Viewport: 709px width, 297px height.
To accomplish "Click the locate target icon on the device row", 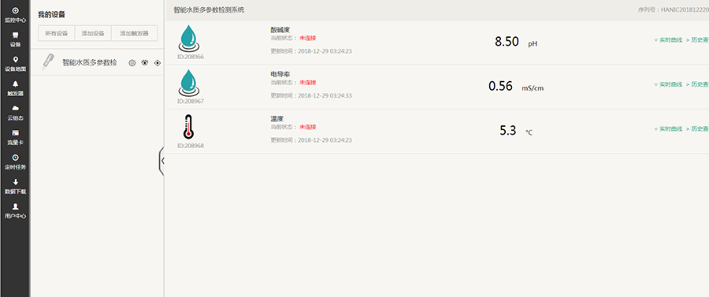I will point(158,63).
